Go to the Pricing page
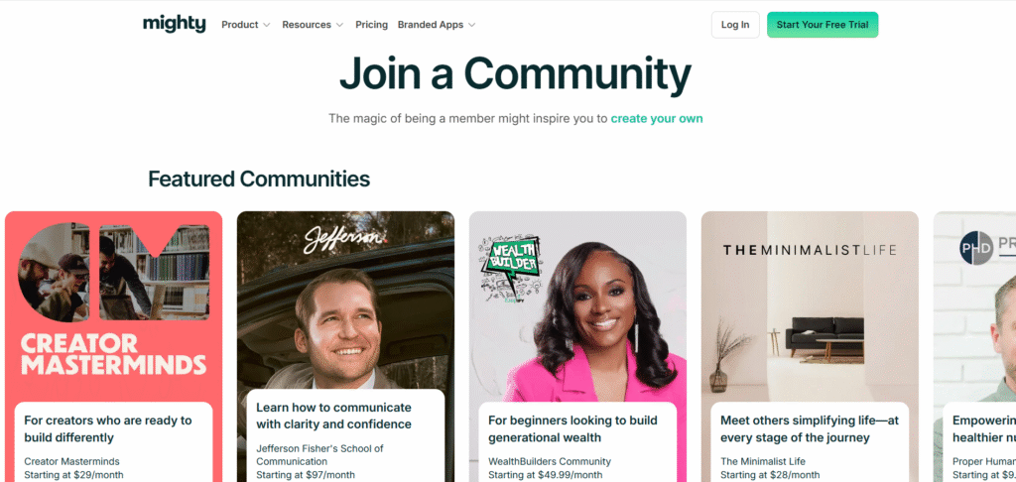This screenshot has height=482, width=1016. (371, 25)
